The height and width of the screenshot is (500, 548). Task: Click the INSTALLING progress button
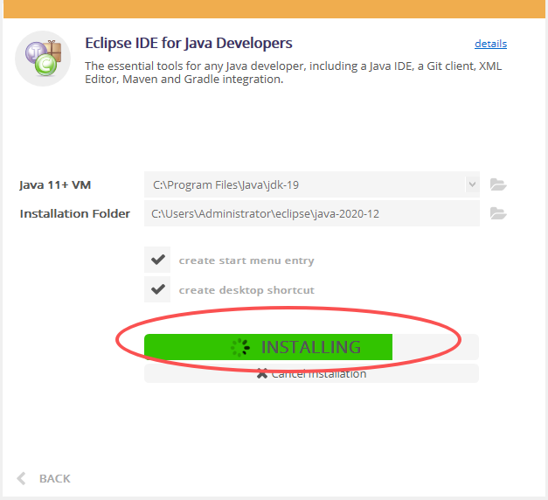pos(311,347)
